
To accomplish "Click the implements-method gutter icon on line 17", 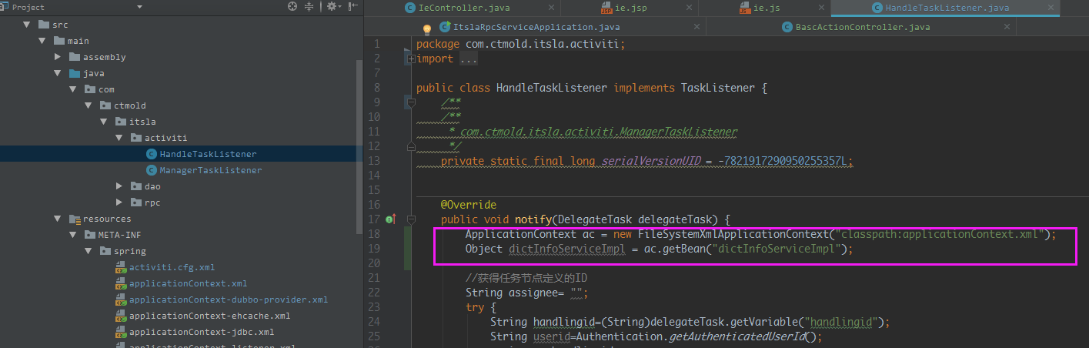I will tap(391, 219).
